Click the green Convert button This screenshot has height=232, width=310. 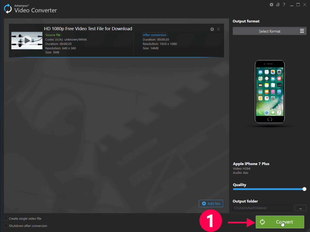(280, 222)
